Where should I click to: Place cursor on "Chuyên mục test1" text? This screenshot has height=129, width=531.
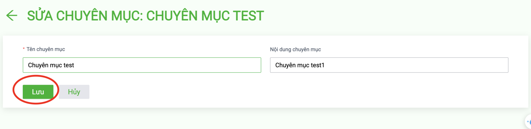(x=300, y=65)
